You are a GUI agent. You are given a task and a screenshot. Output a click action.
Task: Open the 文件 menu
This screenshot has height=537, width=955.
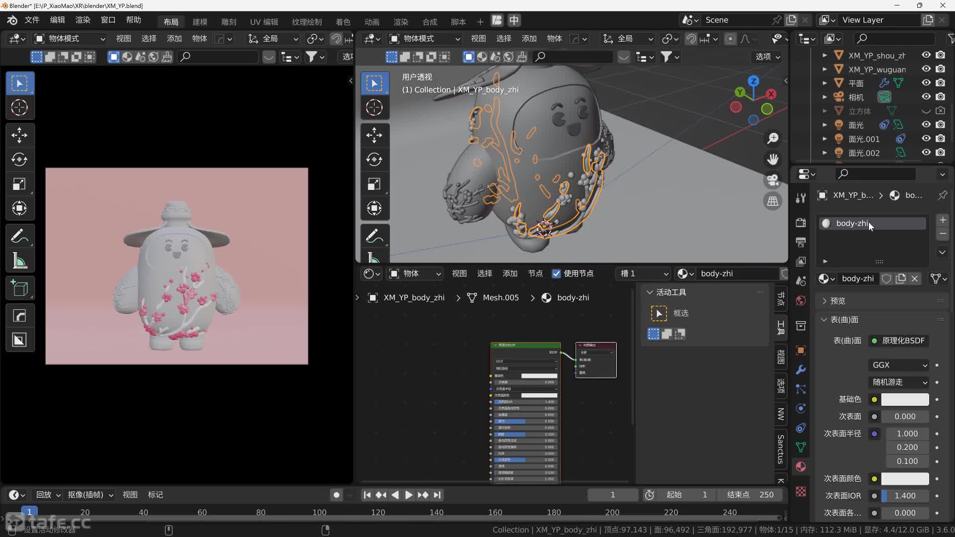[x=32, y=20]
